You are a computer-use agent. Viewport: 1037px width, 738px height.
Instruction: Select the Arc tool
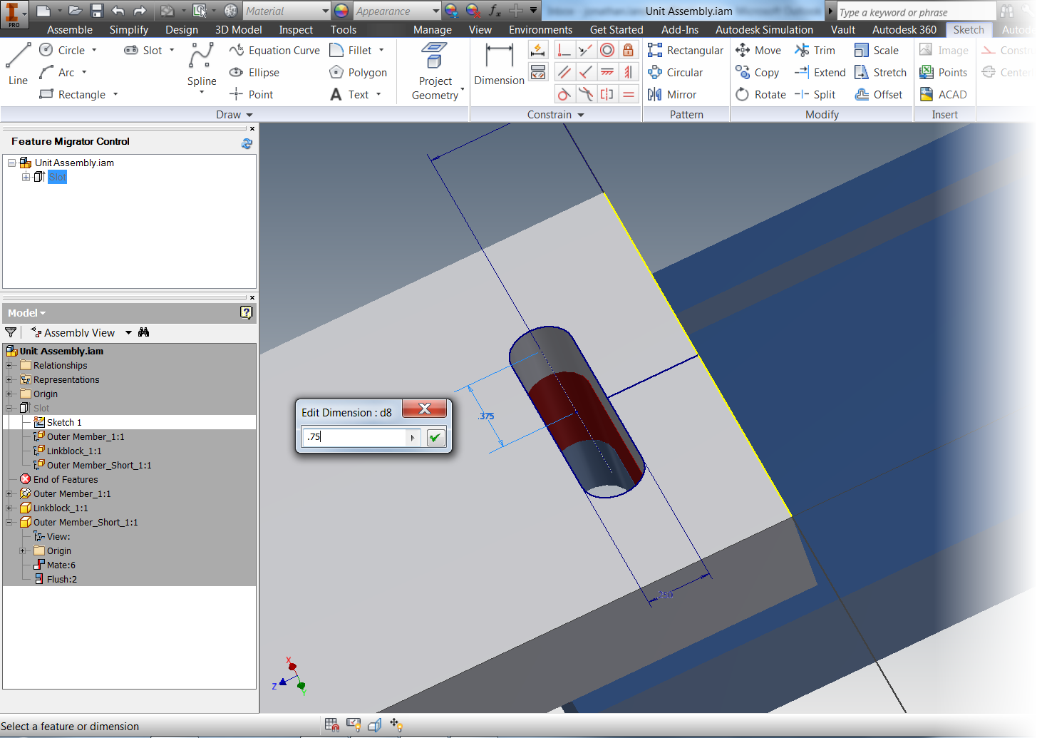pyautogui.click(x=58, y=72)
